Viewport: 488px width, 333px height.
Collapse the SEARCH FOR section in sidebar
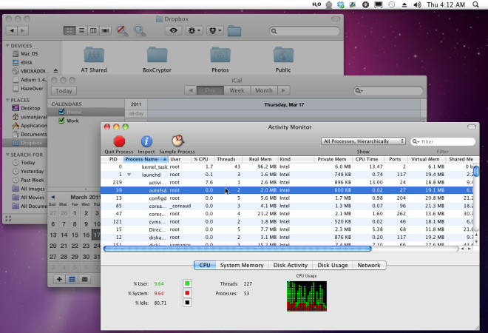[7, 155]
